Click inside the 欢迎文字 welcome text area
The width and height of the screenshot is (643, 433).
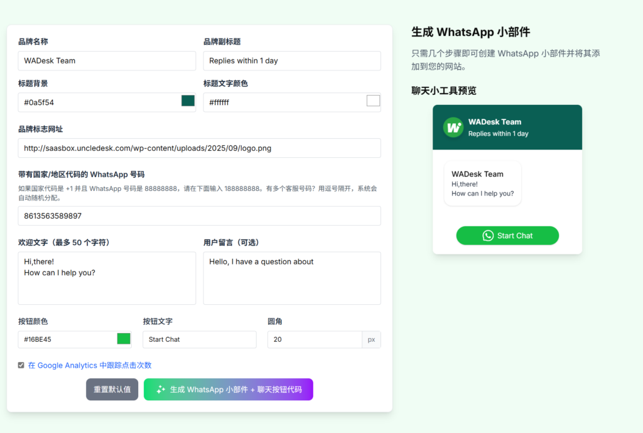[x=107, y=277]
